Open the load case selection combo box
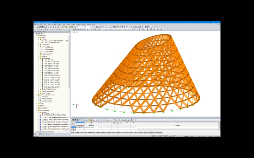Viewport: 254px width, 158px height. coord(83,27)
